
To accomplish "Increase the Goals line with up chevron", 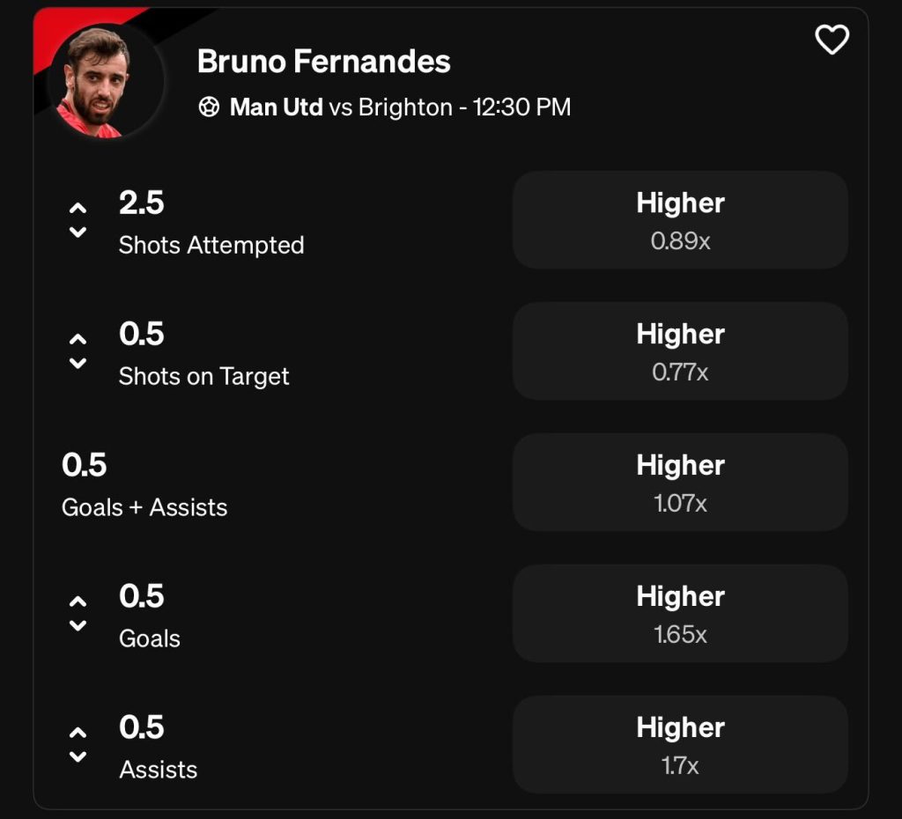I will click(78, 601).
